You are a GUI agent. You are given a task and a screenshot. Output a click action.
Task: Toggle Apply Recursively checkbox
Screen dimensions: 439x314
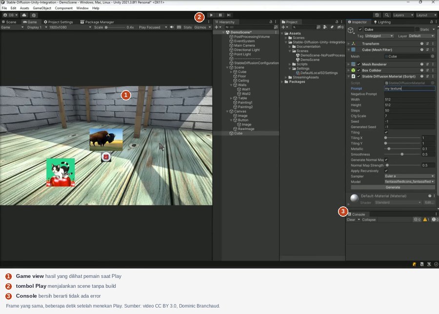point(386,170)
